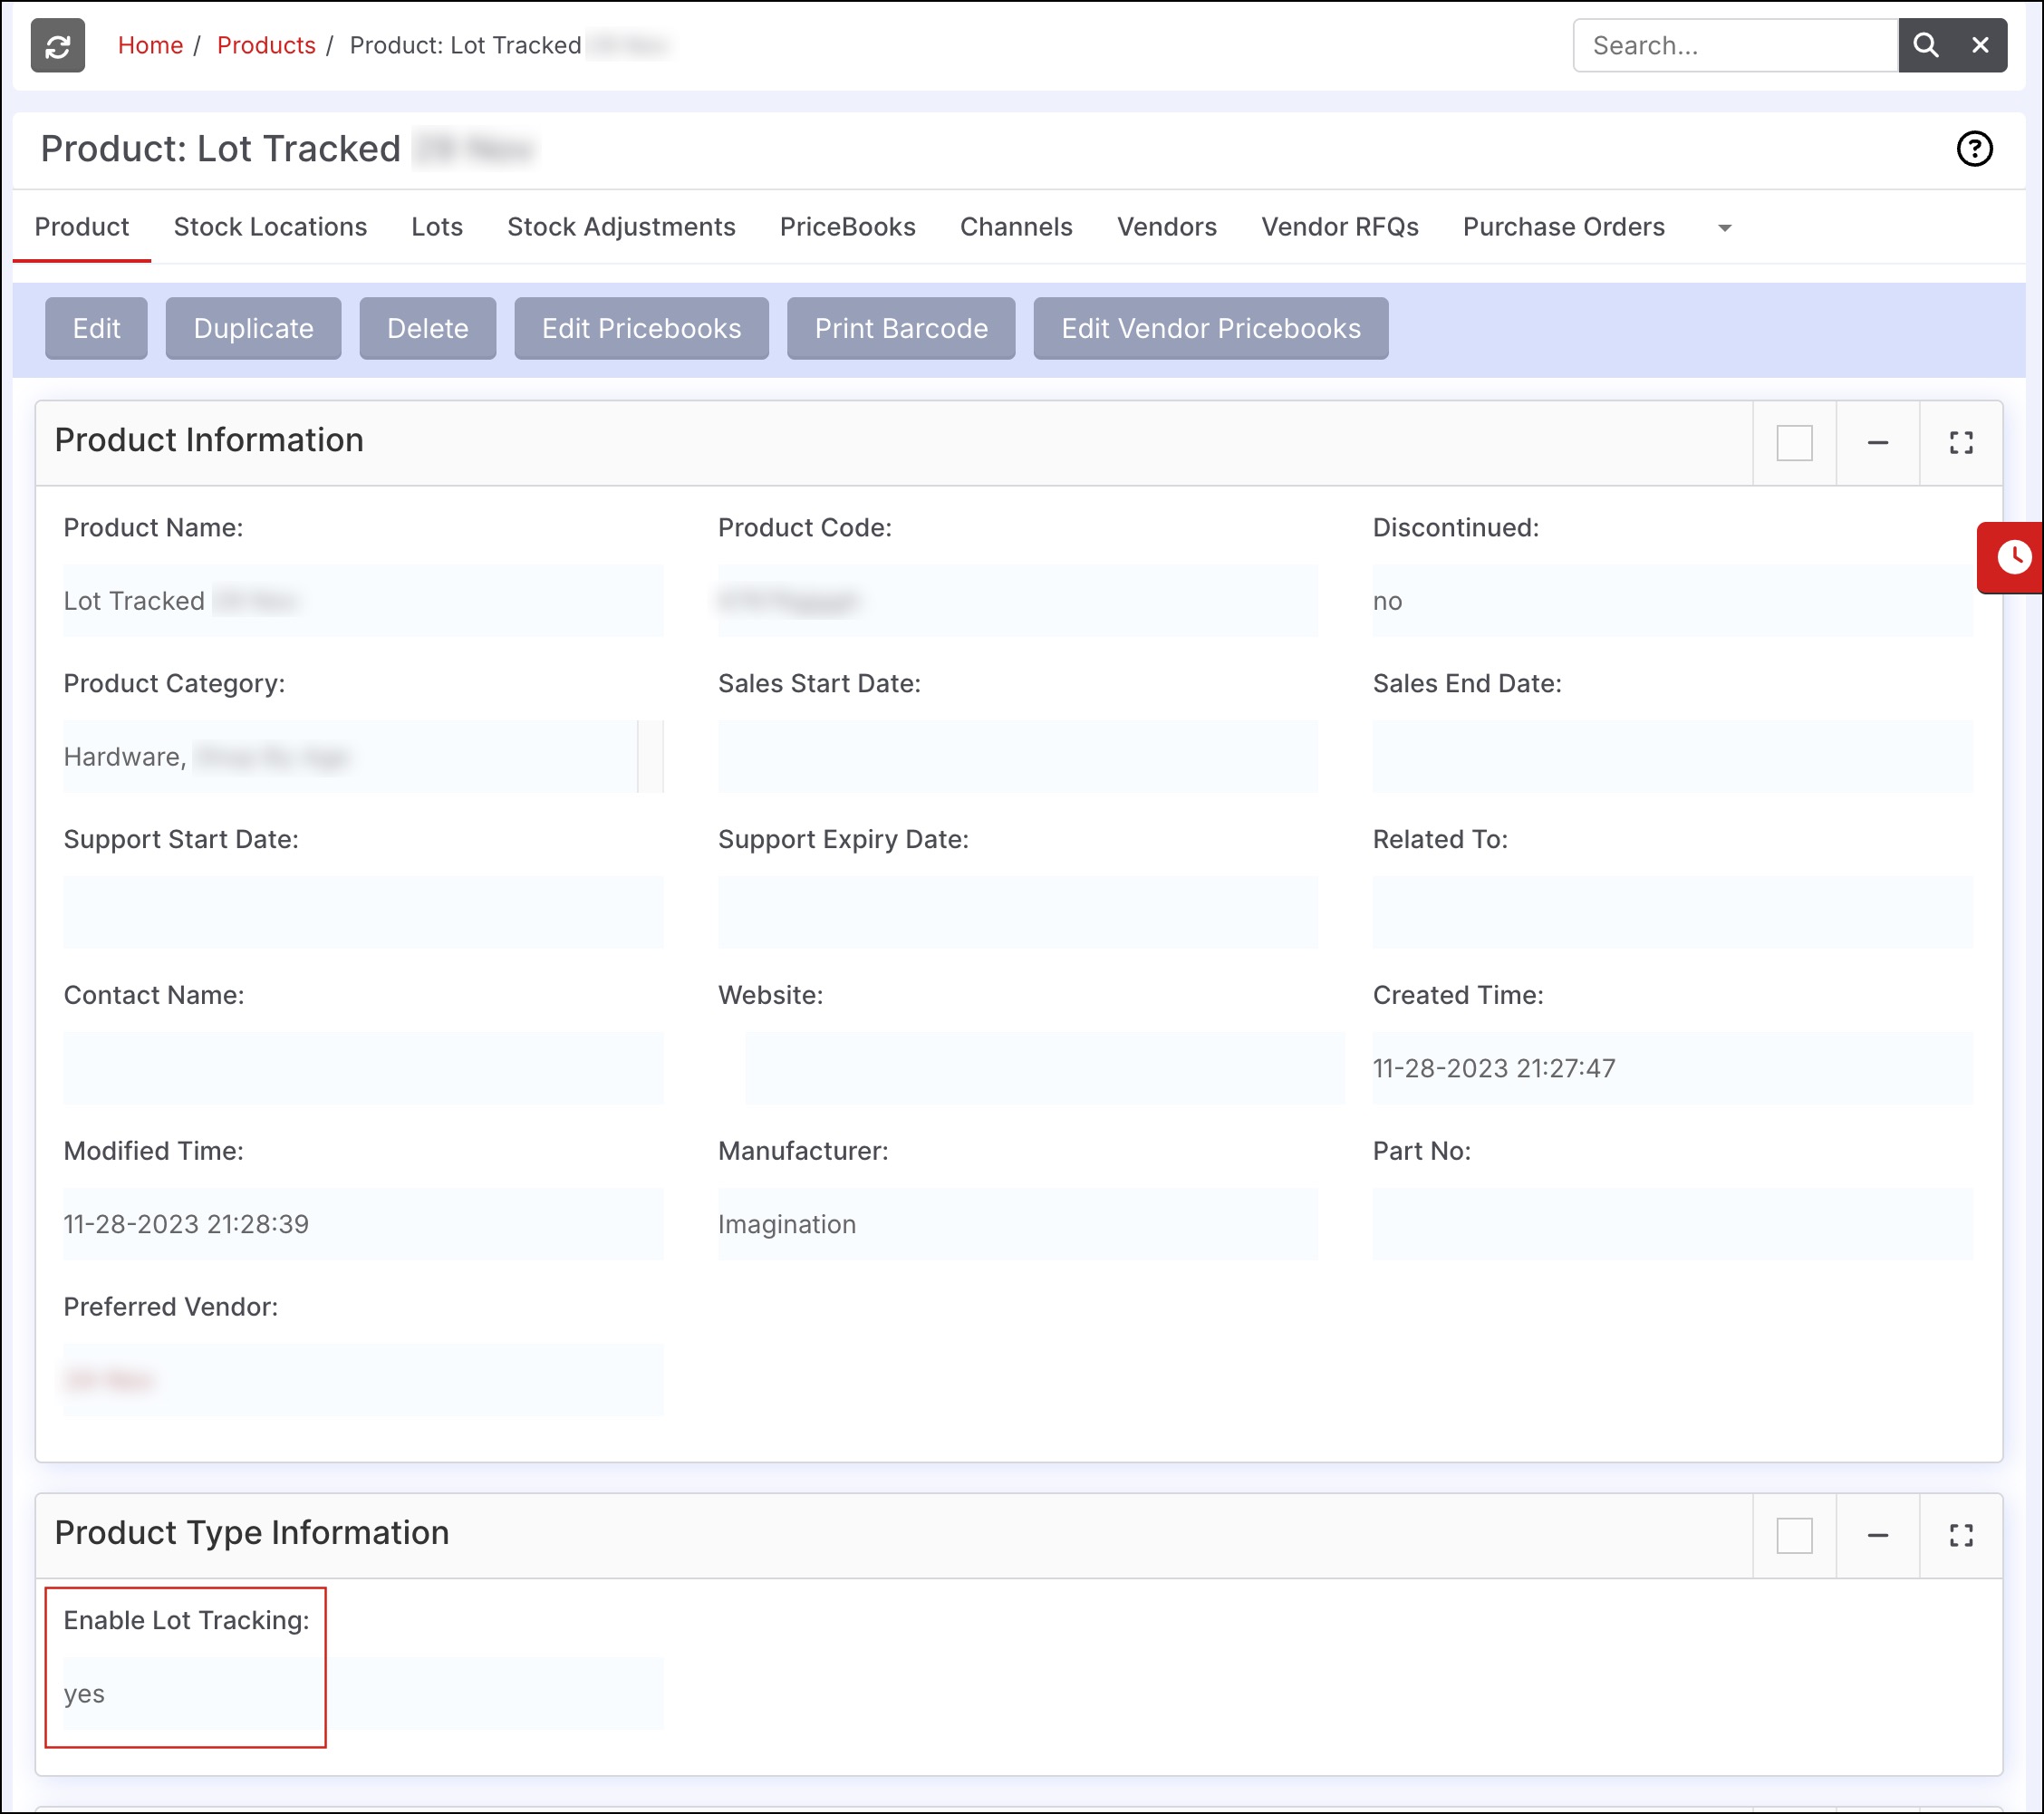Open the Stock Adjustments tab
This screenshot has width=2044, height=1814.
[x=621, y=227]
